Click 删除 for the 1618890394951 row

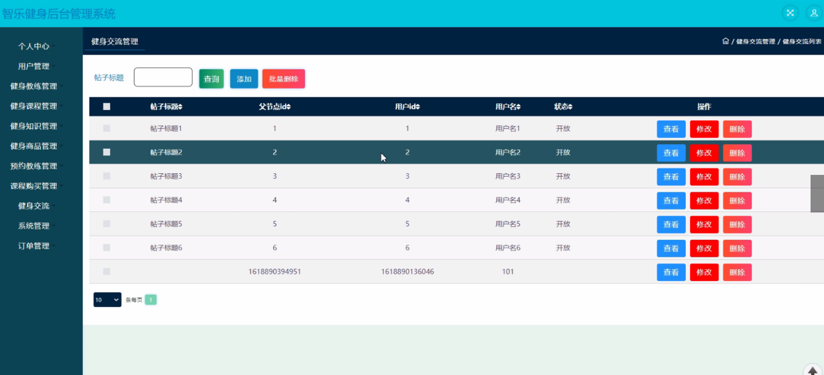click(x=737, y=272)
